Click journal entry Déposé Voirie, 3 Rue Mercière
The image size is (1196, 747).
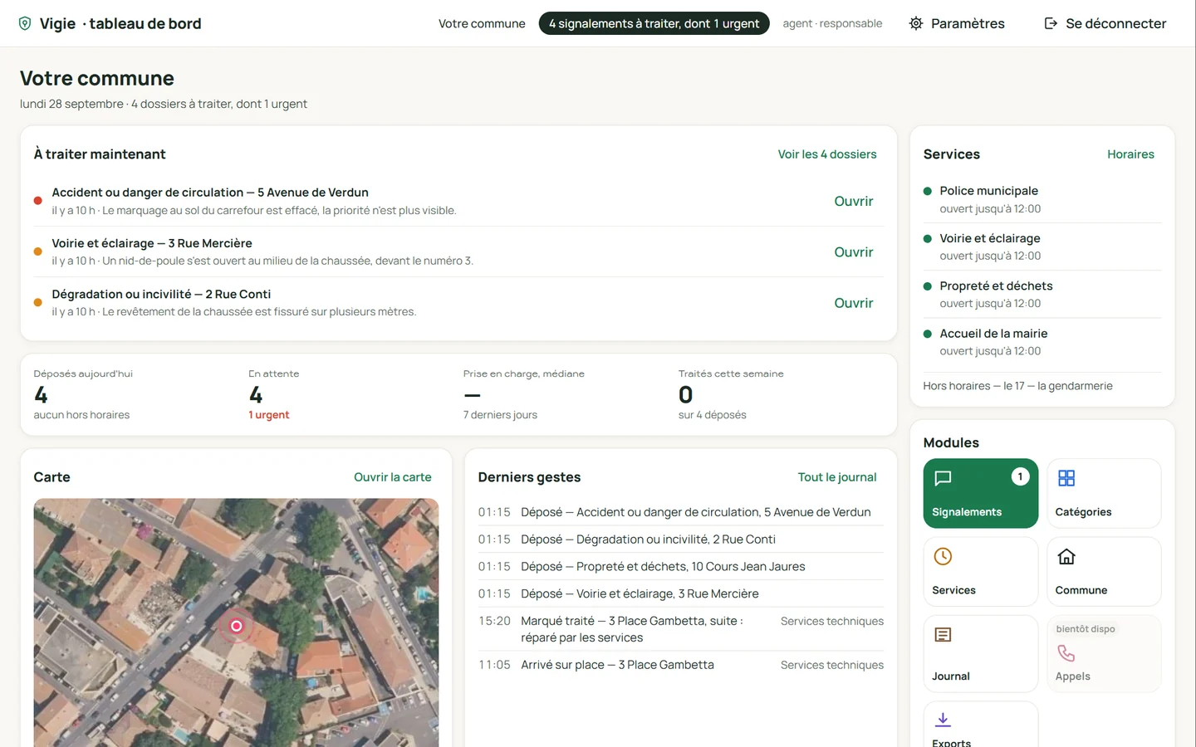click(x=680, y=594)
